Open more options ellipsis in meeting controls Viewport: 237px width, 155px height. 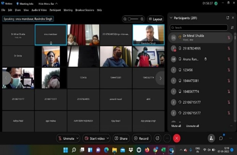click(167, 138)
